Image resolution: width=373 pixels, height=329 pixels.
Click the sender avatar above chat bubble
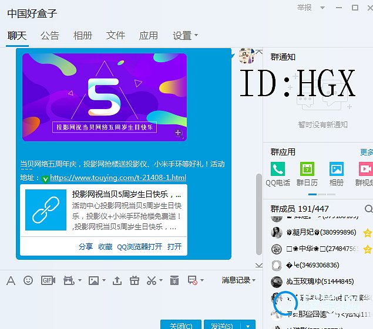pos(246,56)
